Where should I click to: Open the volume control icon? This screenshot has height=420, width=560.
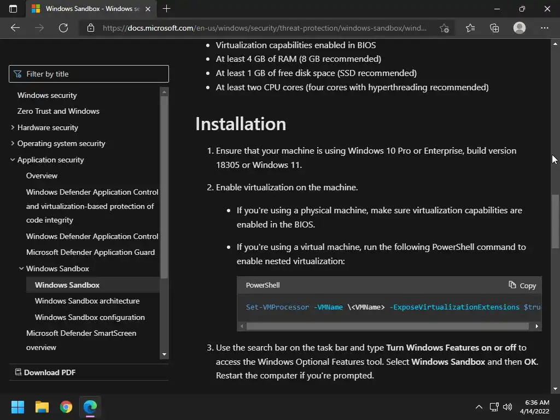507,407
